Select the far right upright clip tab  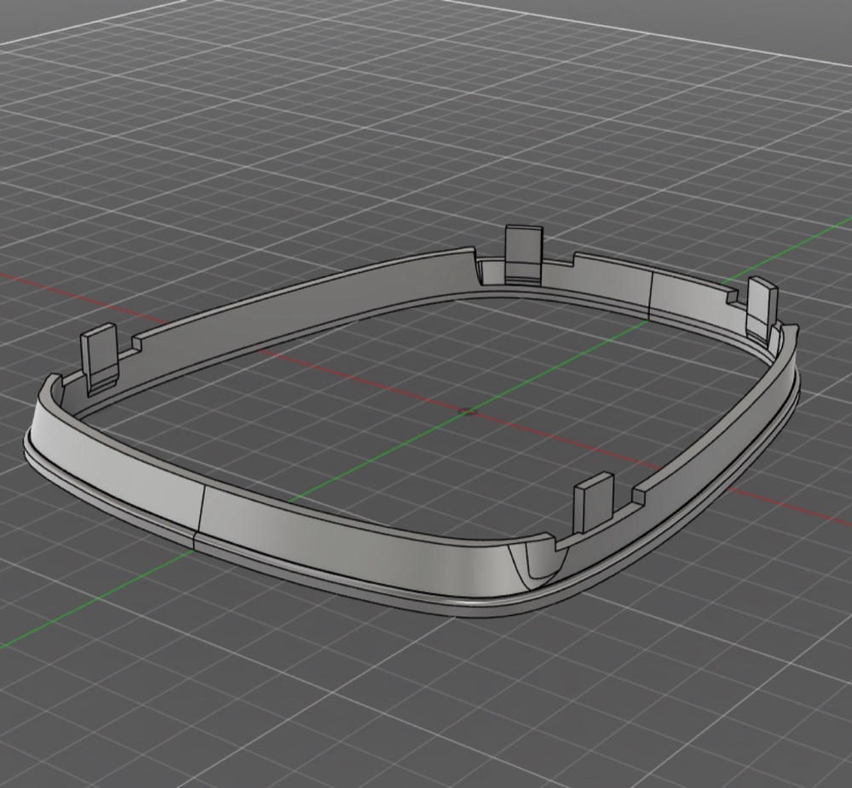762,307
